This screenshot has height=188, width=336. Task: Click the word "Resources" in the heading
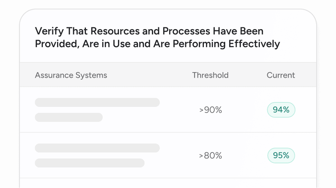[x=114, y=31]
